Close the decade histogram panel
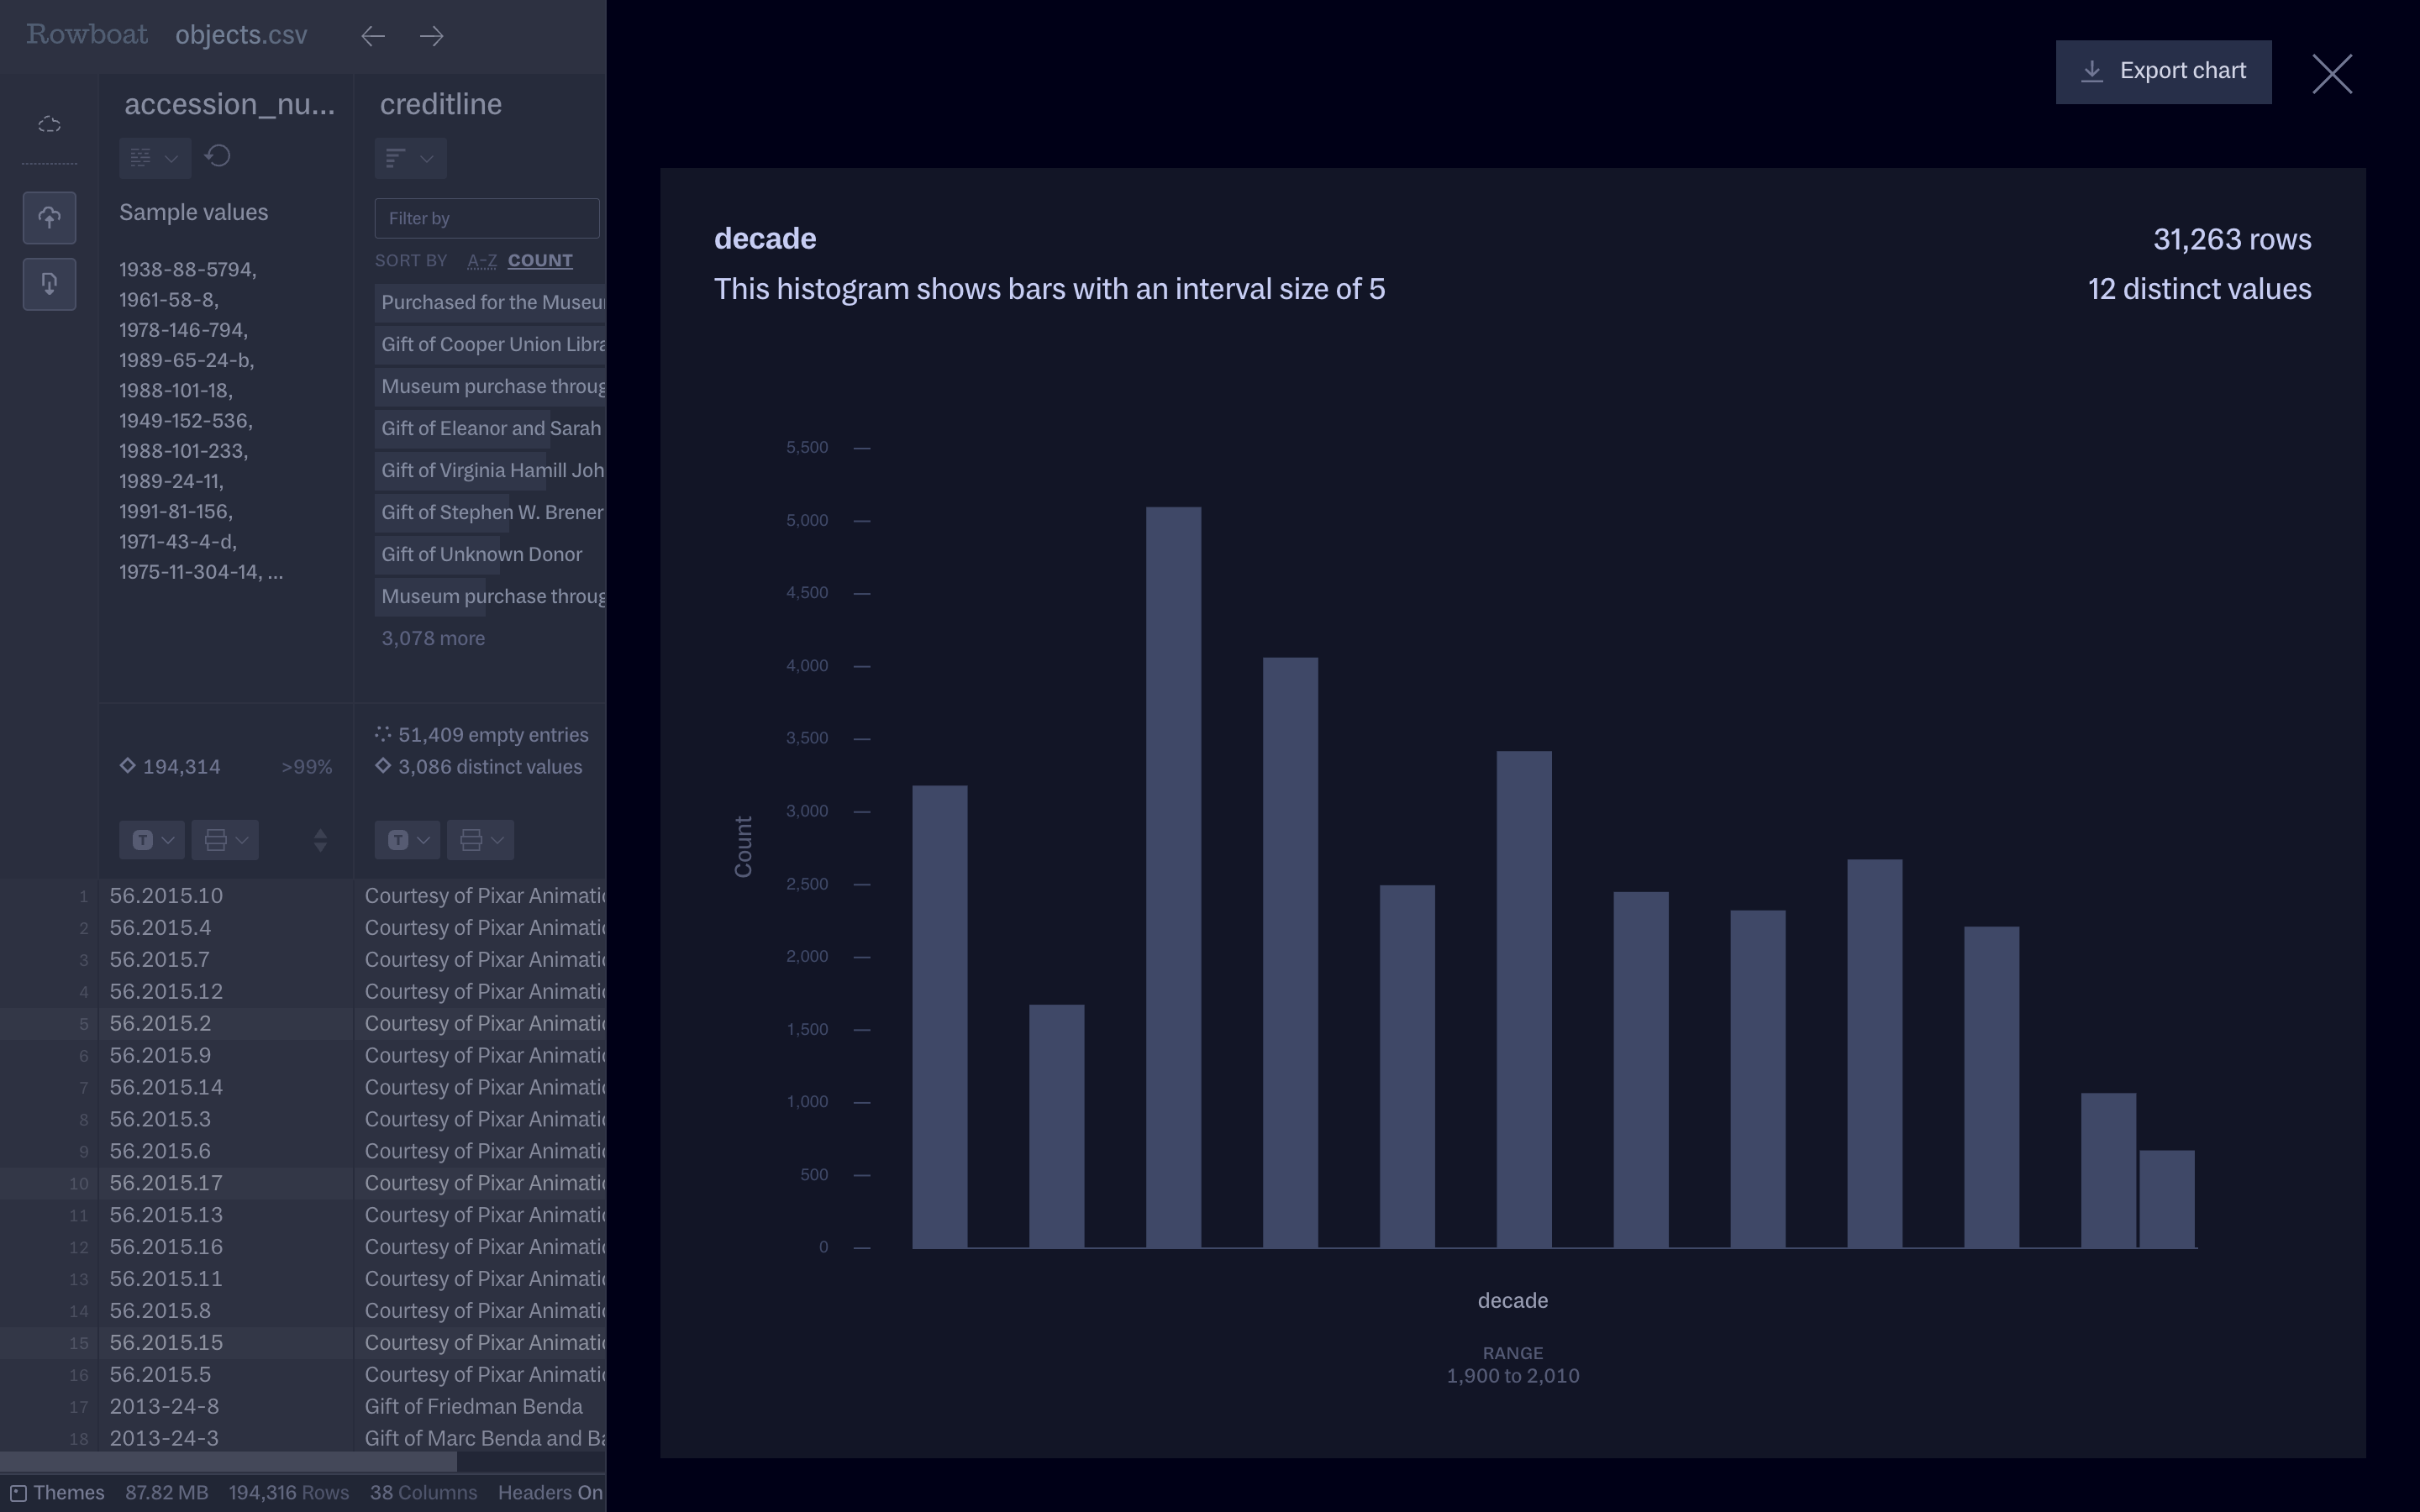 (2331, 74)
